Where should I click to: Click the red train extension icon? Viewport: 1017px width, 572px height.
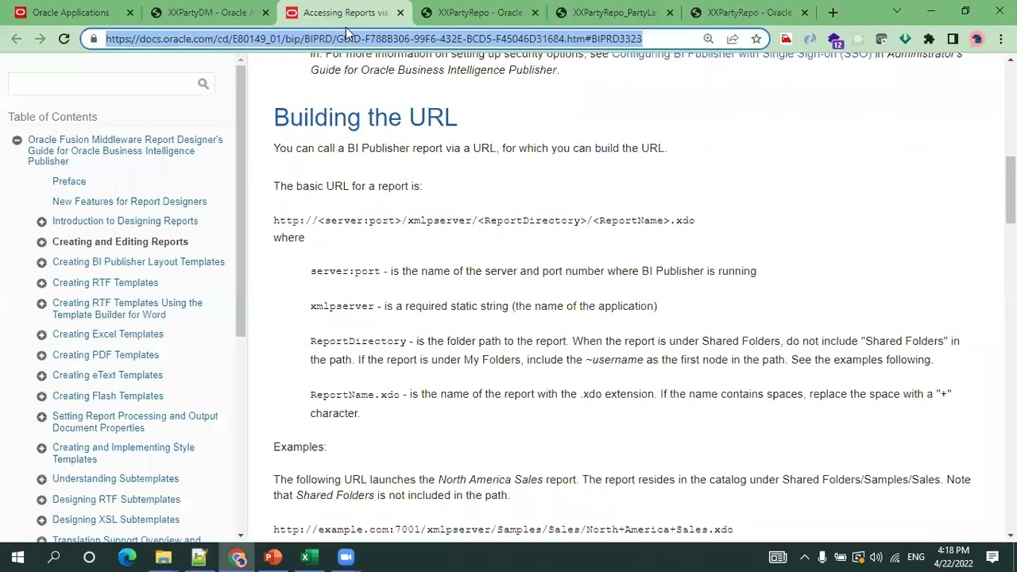coord(786,39)
